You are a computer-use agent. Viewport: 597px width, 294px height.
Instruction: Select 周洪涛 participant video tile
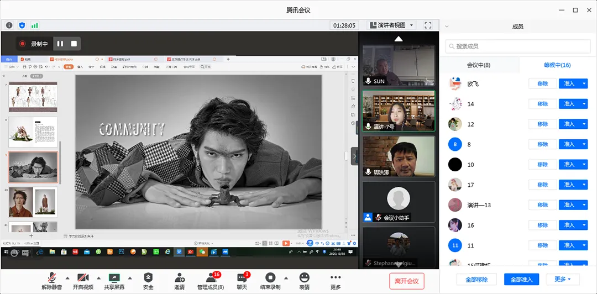click(x=398, y=156)
